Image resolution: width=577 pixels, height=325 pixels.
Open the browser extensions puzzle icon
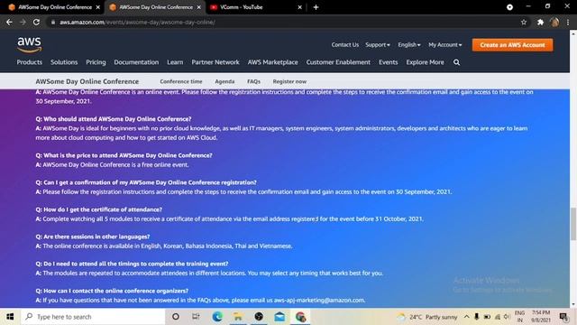point(540,22)
